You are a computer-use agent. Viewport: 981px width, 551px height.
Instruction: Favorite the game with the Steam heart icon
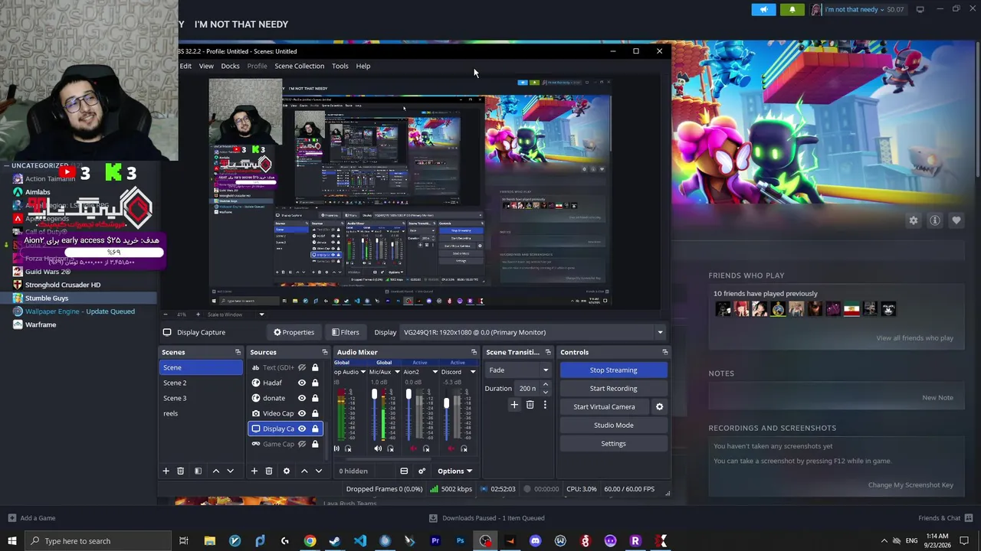(956, 220)
